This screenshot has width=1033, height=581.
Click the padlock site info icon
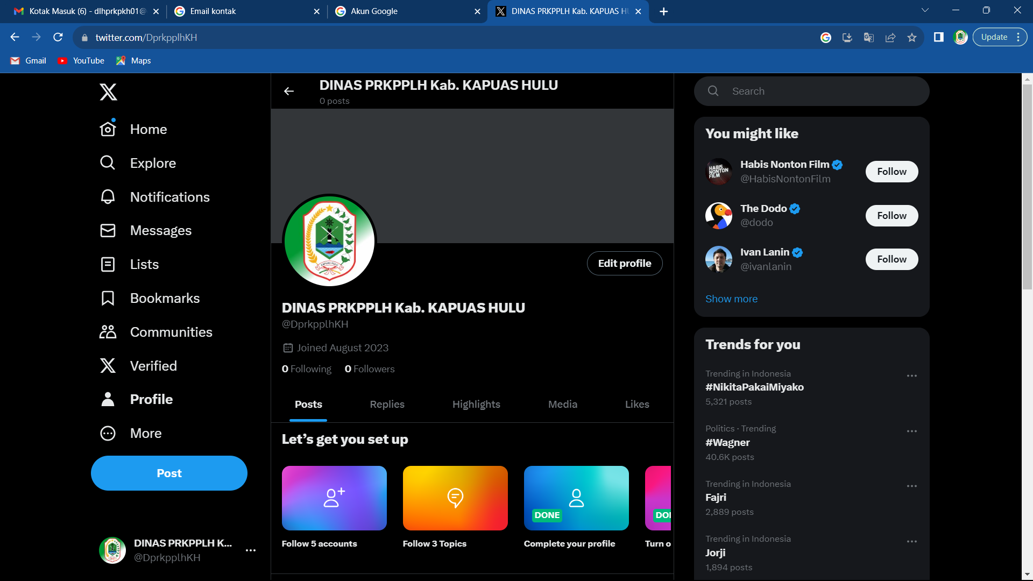click(x=84, y=38)
